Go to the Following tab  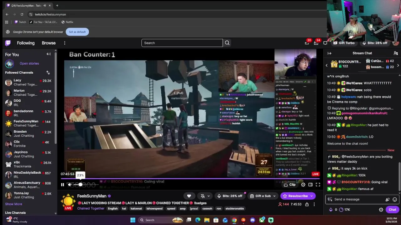[x=26, y=43]
